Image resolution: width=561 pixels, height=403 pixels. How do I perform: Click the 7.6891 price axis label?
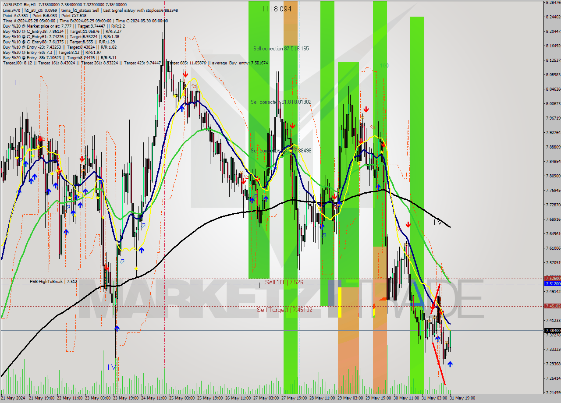click(x=553, y=219)
